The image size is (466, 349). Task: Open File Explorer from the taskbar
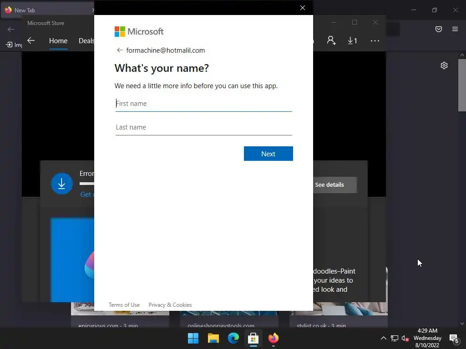point(213,338)
